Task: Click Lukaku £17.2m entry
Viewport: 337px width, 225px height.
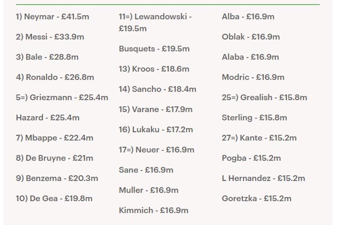Action: tap(155, 129)
